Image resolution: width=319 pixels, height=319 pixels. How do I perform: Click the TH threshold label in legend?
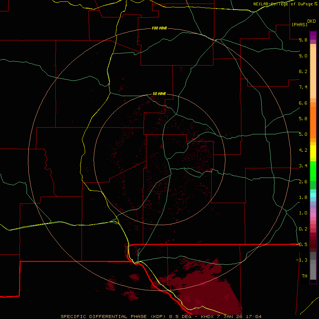304,276
